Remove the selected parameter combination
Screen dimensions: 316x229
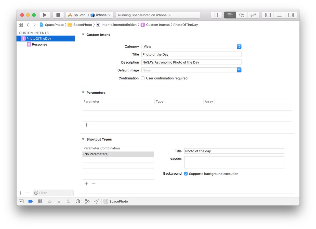pos(94,184)
